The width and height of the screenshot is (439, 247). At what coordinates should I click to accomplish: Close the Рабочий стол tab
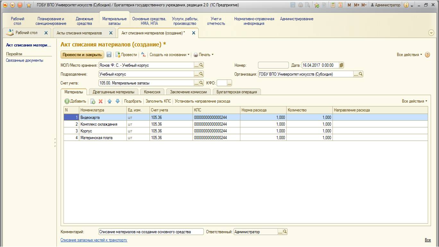(x=46, y=33)
